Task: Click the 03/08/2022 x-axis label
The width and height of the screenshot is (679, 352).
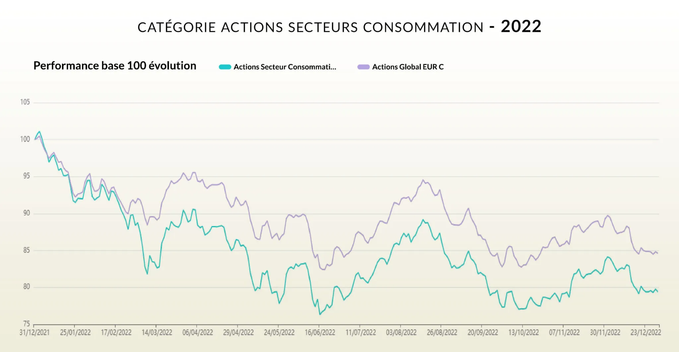Action: click(x=401, y=332)
